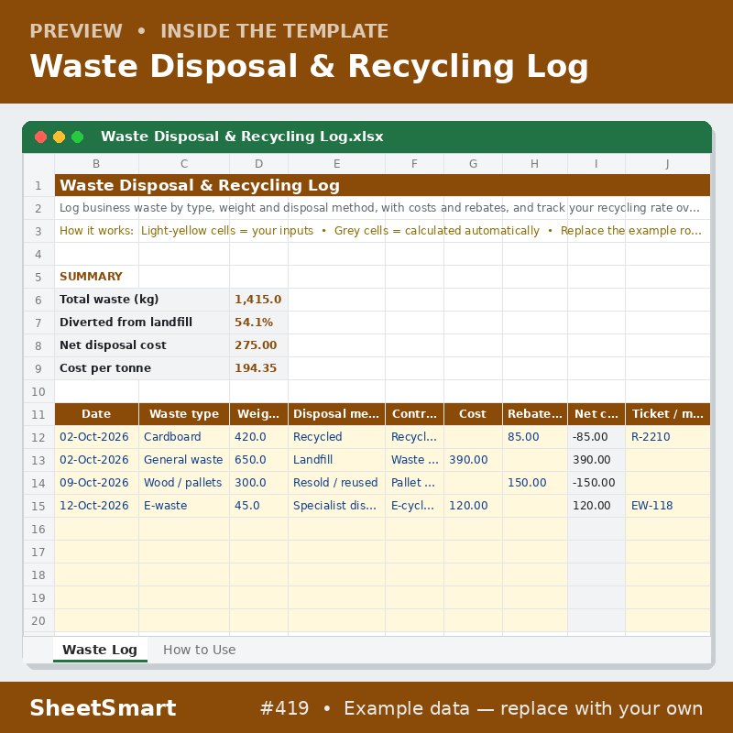
Task: Select row 20 header
Action: pyautogui.click(x=38, y=621)
